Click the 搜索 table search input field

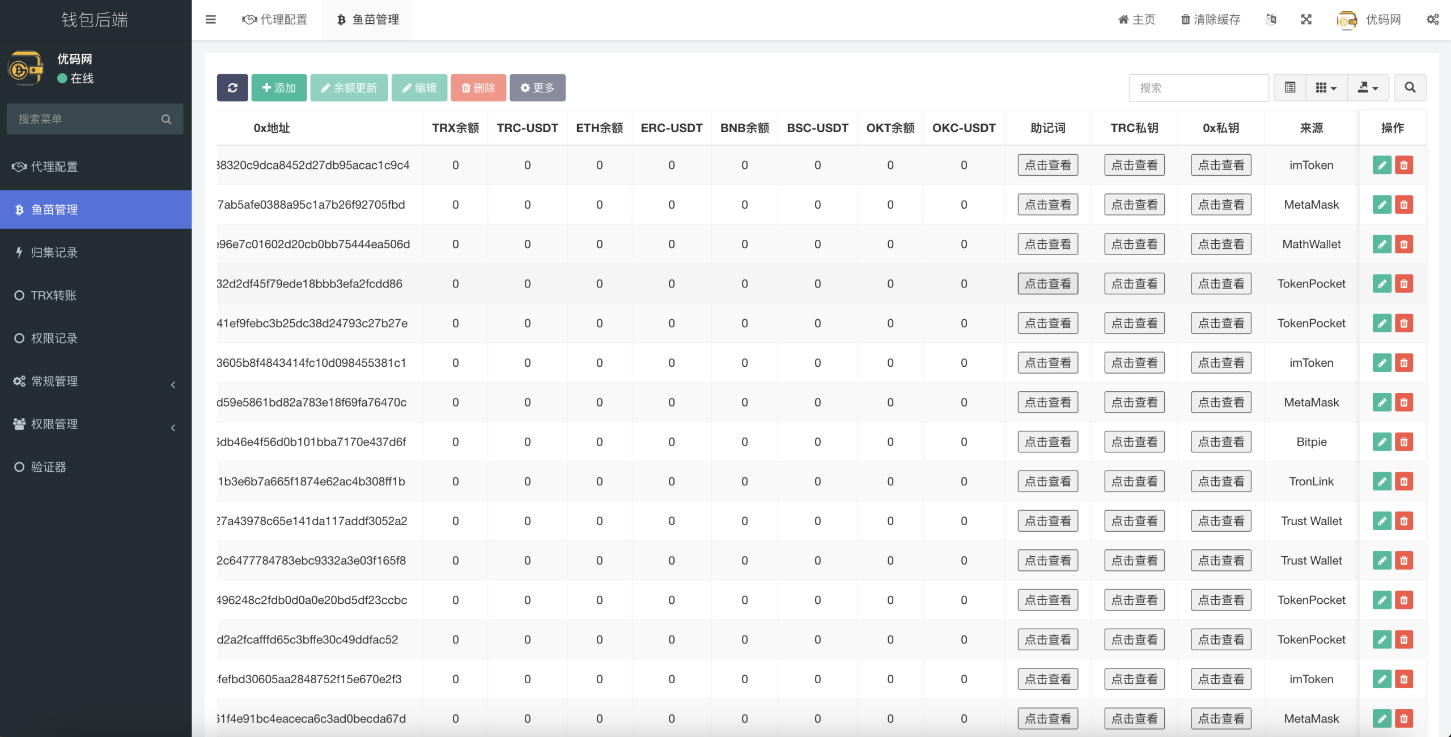tap(1198, 88)
